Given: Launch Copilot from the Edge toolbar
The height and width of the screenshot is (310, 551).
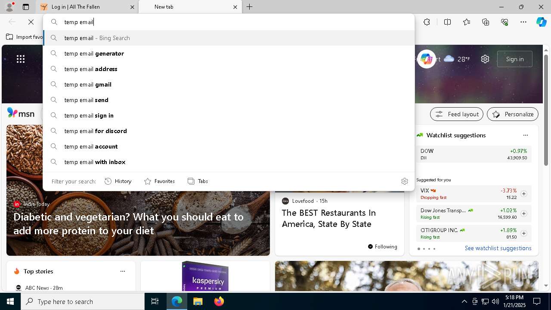Looking at the screenshot, I should click(541, 22).
